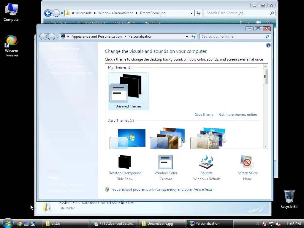Click the Screen Saver icon

pos(247,162)
